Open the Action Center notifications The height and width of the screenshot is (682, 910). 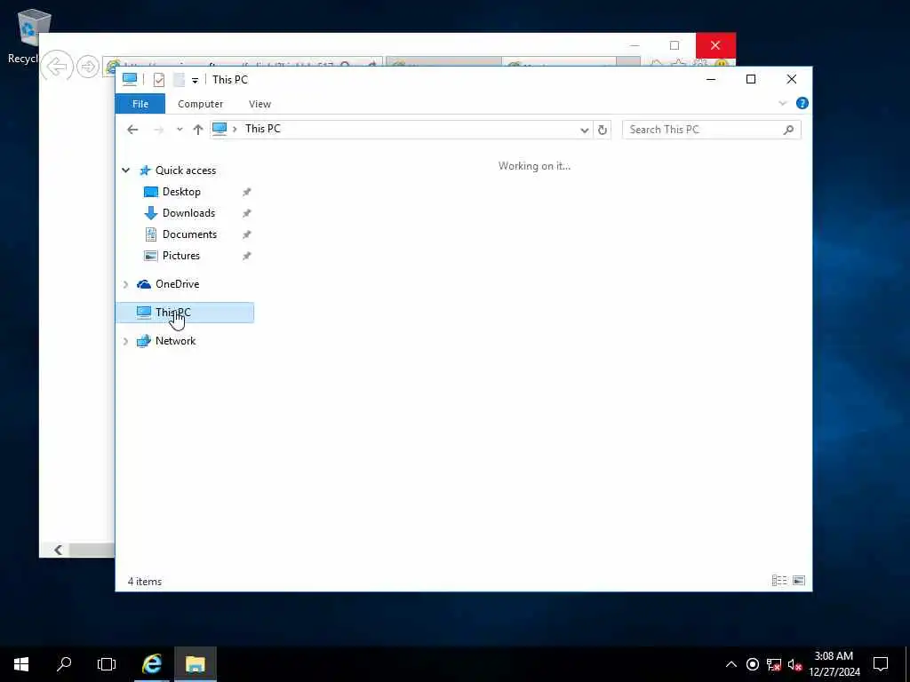coord(881,664)
